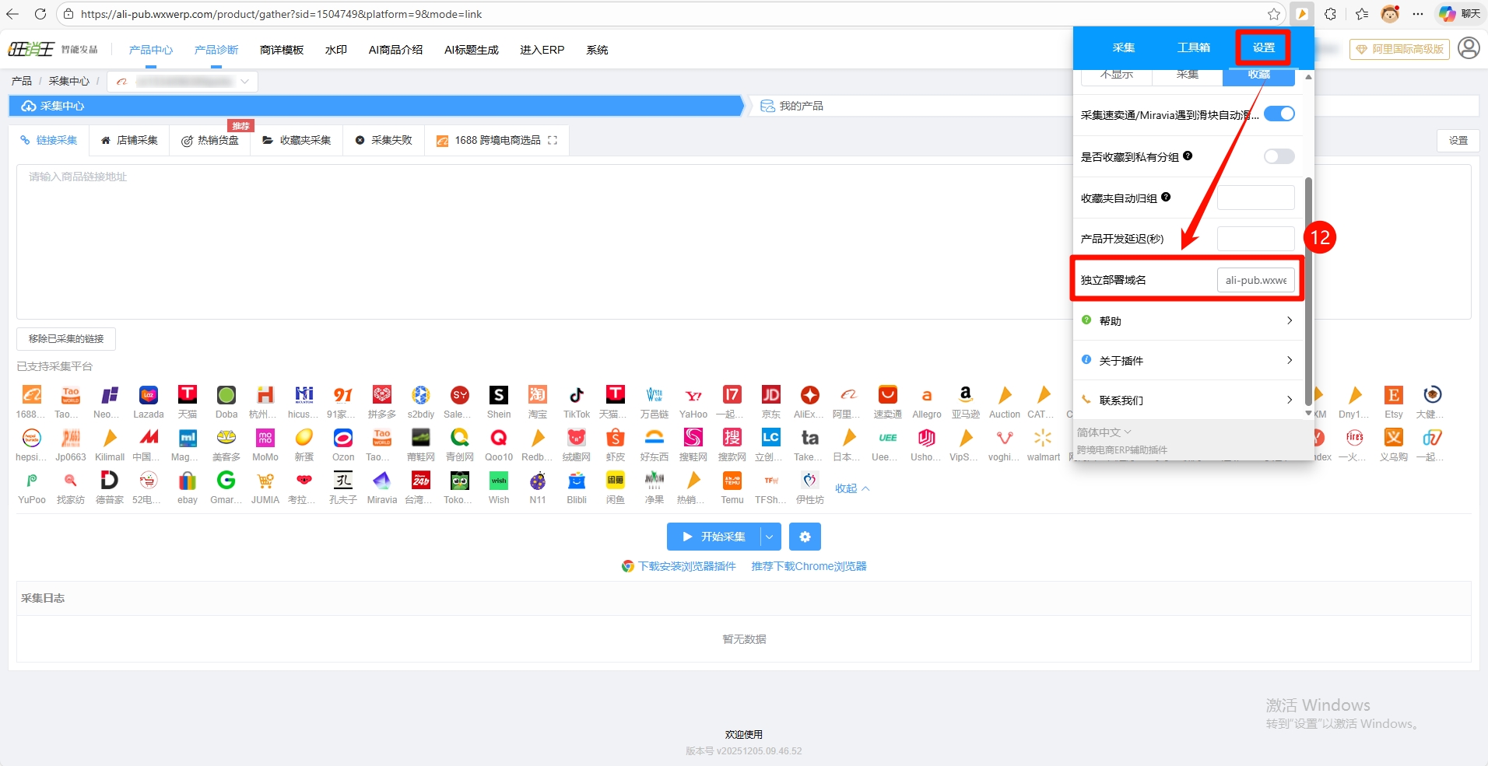The width and height of the screenshot is (1488, 766).
Task: Open dropdown arrow beside 开始采集
Action: 769,537
